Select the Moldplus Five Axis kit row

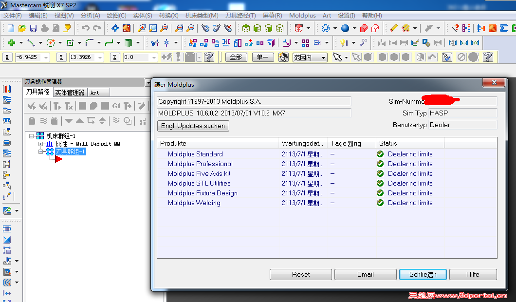[x=327, y=173]
